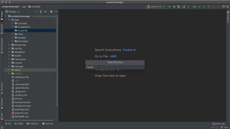The image size is (230, 129).
Task: Open the TODO tab
Action: (x=19, y=124)
